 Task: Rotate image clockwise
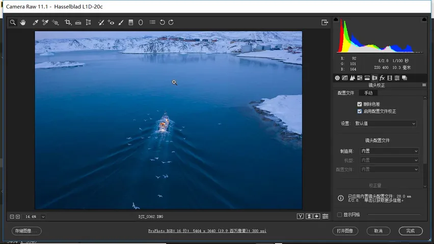[x=171, y=22]
